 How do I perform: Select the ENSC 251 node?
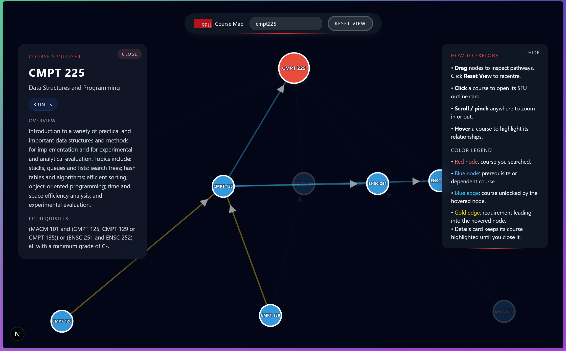pos(377,184)
